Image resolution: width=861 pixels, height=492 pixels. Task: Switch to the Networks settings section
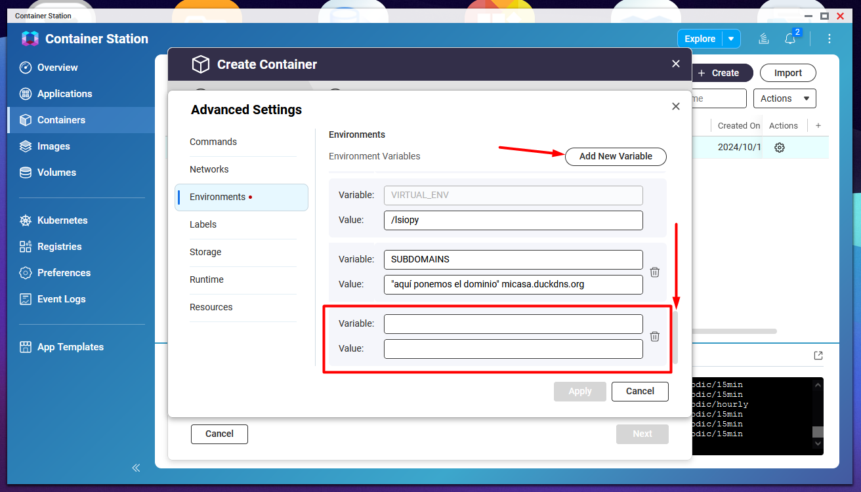209,169
